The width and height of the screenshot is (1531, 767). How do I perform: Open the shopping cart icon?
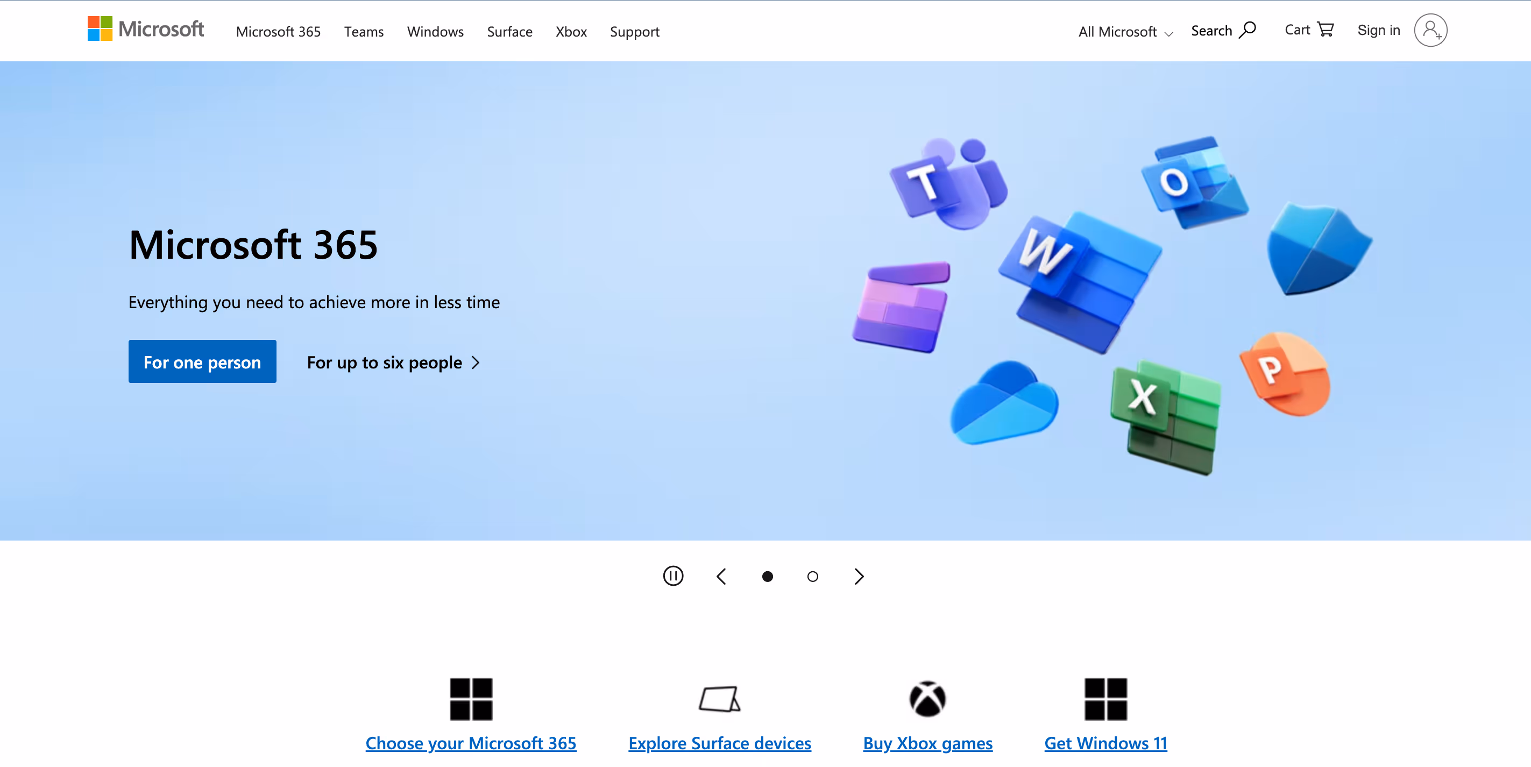pyautogui.click(x=1326, y=29)
